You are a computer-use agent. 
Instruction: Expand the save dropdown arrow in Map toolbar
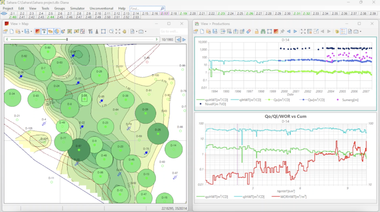[x=32, y=32]
